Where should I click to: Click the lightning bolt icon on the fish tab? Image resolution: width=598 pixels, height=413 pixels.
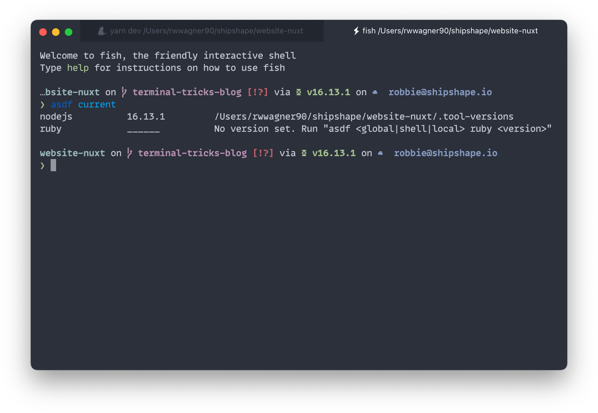[x=357, y=31]
